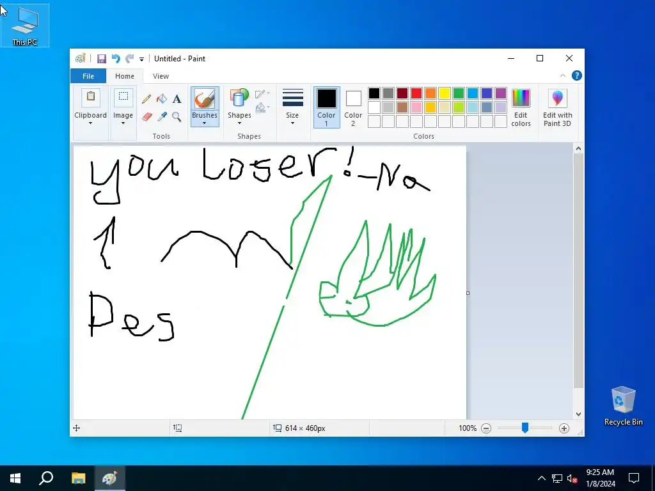Select Color 2 button

point(353,107)
